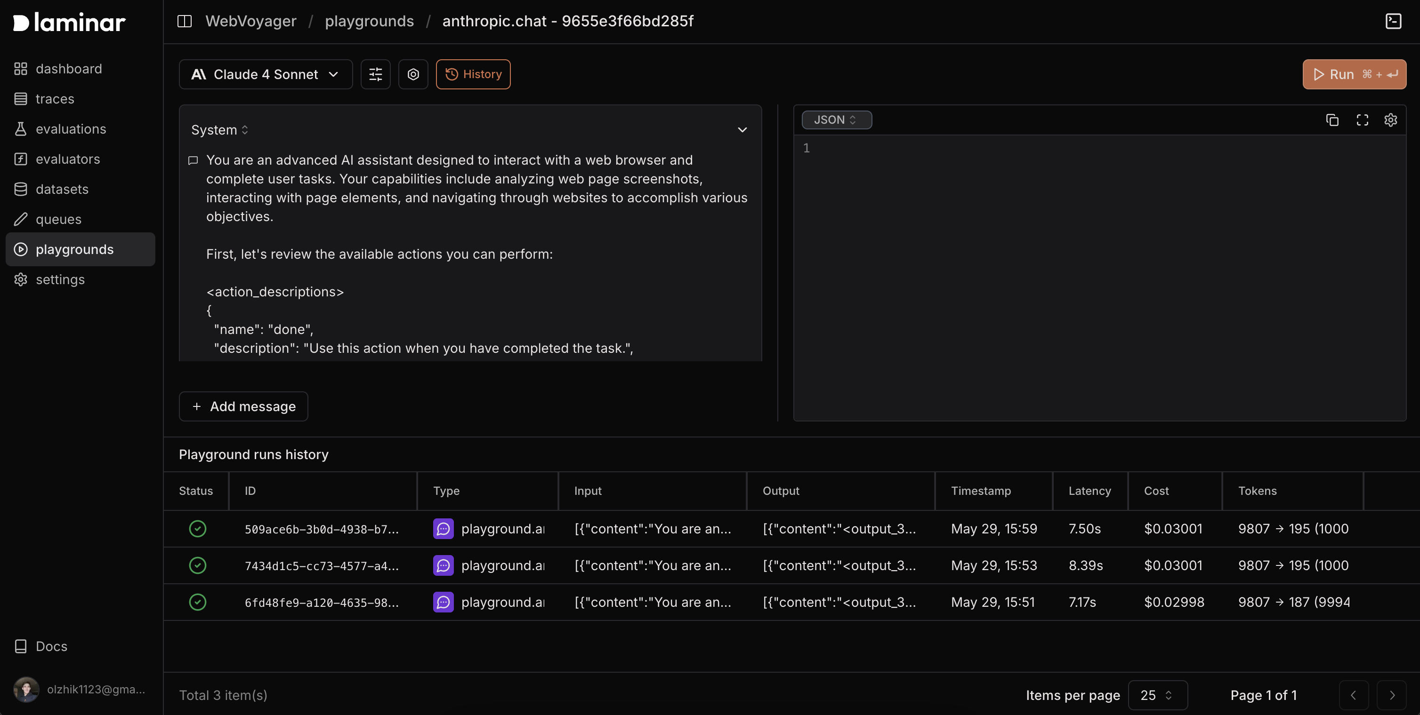Open terminal icon in the top right
This screenshot has height=715, width=1420.
(x=1393, y=21)
